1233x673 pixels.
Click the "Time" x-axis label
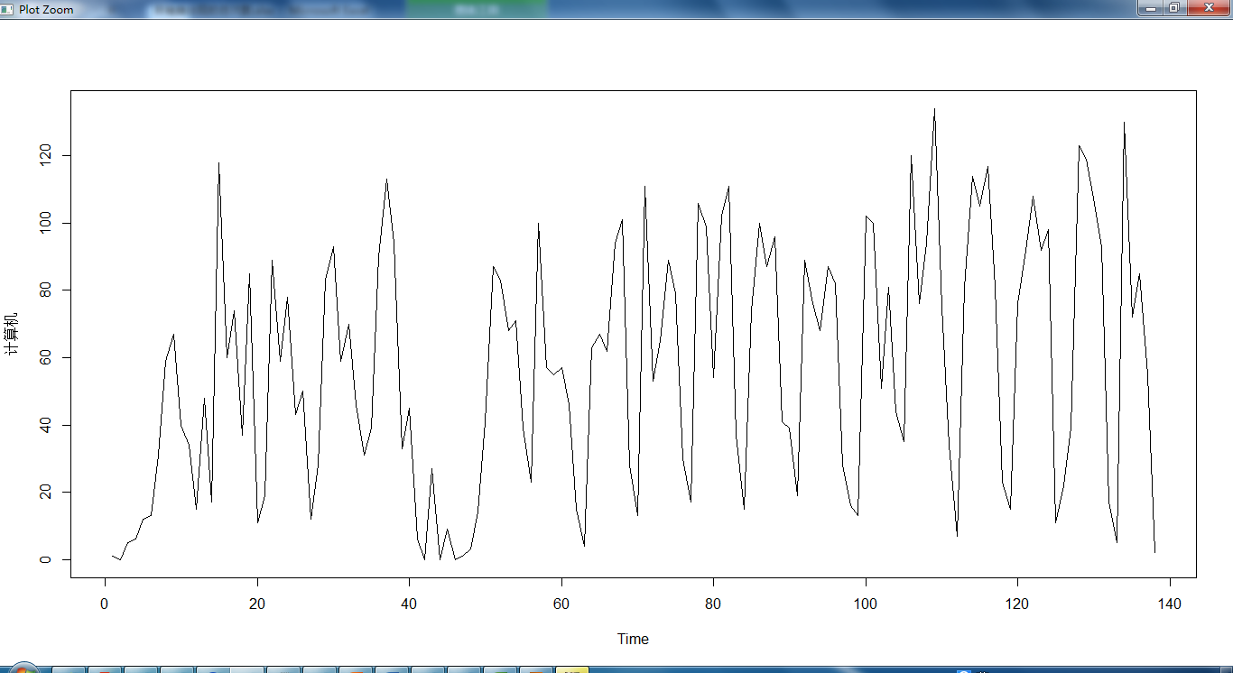point(633,639)
